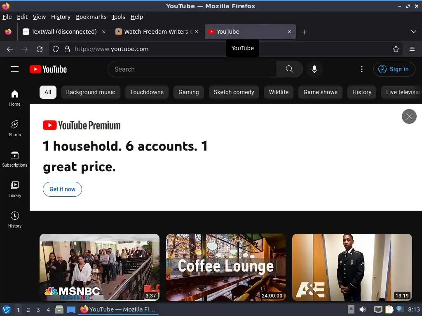Viewport: 422px width, 316px height.
Task: Open the History menu in menu bar
Action: coord(61,17)
